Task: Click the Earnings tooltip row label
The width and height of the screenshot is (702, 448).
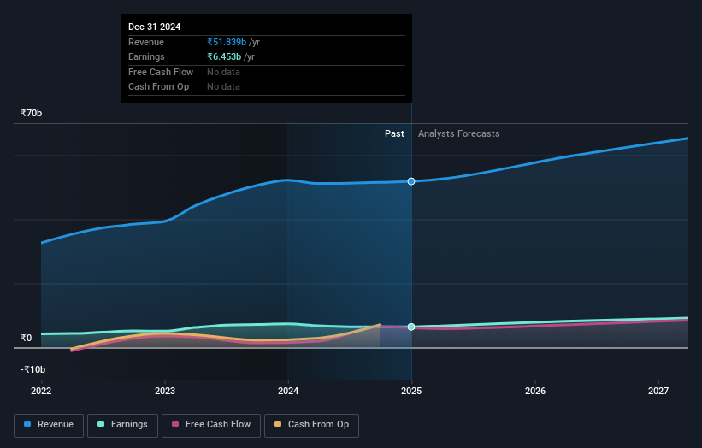Action: [x=146, y=56]
